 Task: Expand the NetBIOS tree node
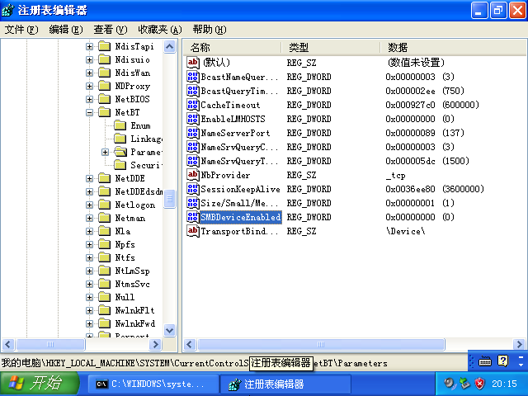[89, 99]
